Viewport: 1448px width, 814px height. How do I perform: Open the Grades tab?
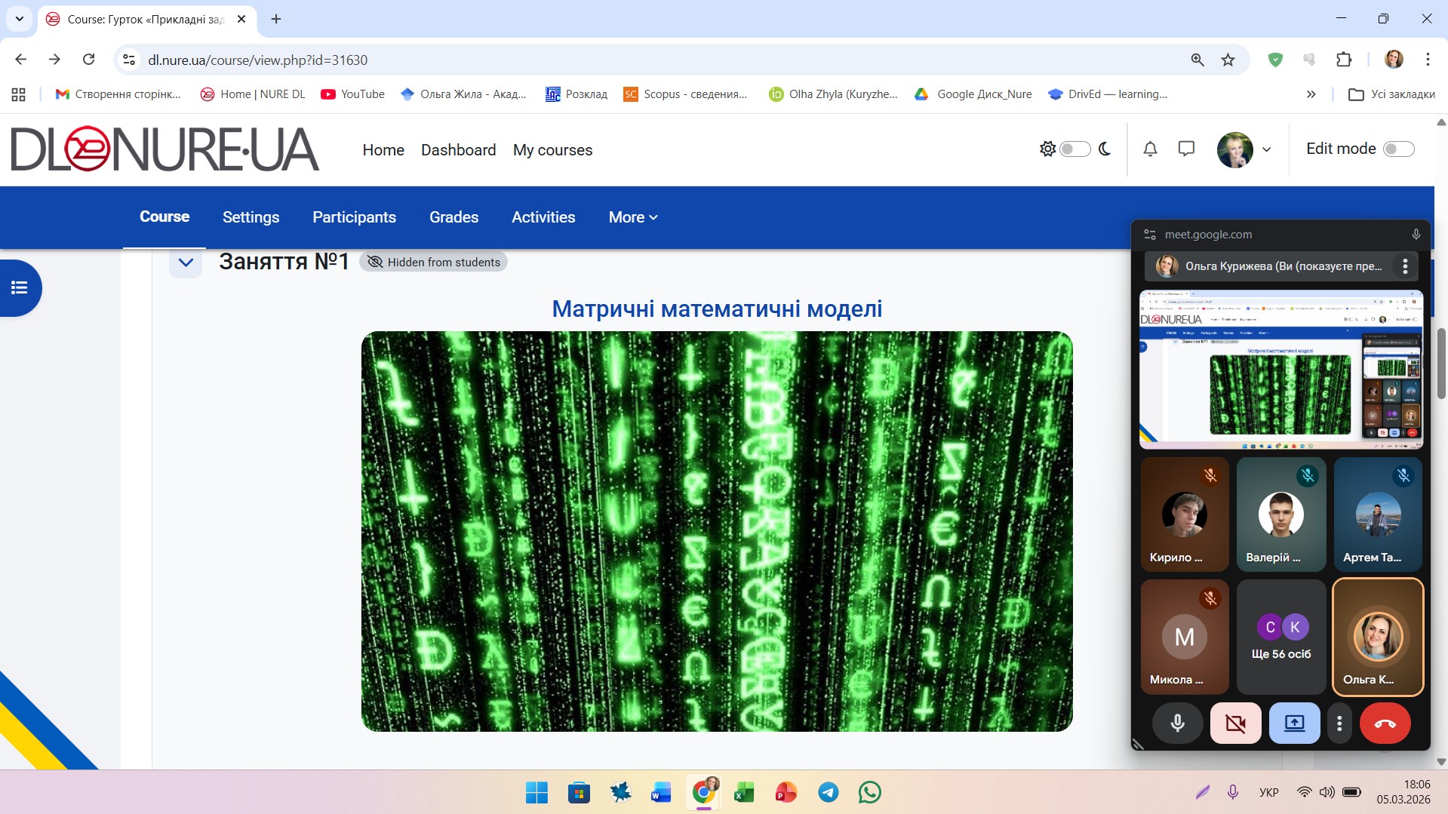[453, 217]
